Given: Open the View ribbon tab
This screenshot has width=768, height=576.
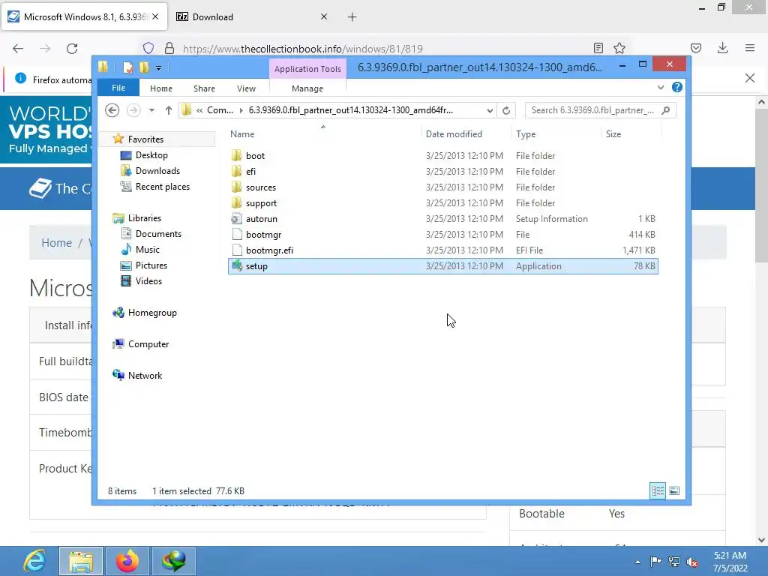Looking at the screenshot, I should point(246,88).
